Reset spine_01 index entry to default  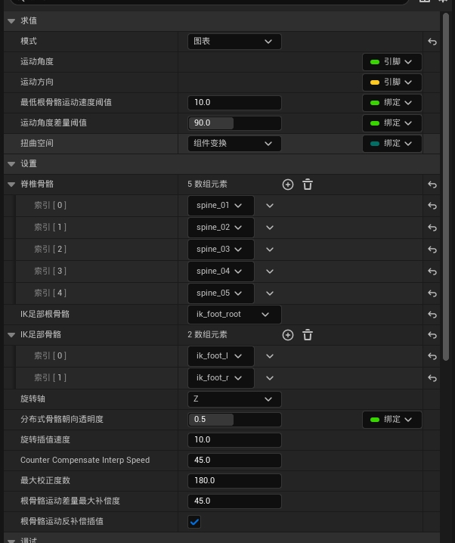[432, 206]
